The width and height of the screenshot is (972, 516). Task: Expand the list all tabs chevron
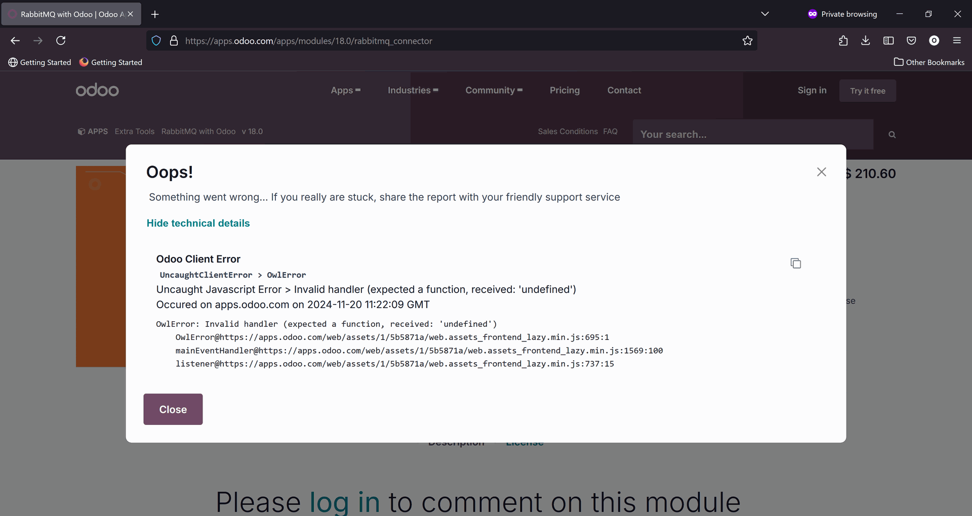(x=765, y=14)
